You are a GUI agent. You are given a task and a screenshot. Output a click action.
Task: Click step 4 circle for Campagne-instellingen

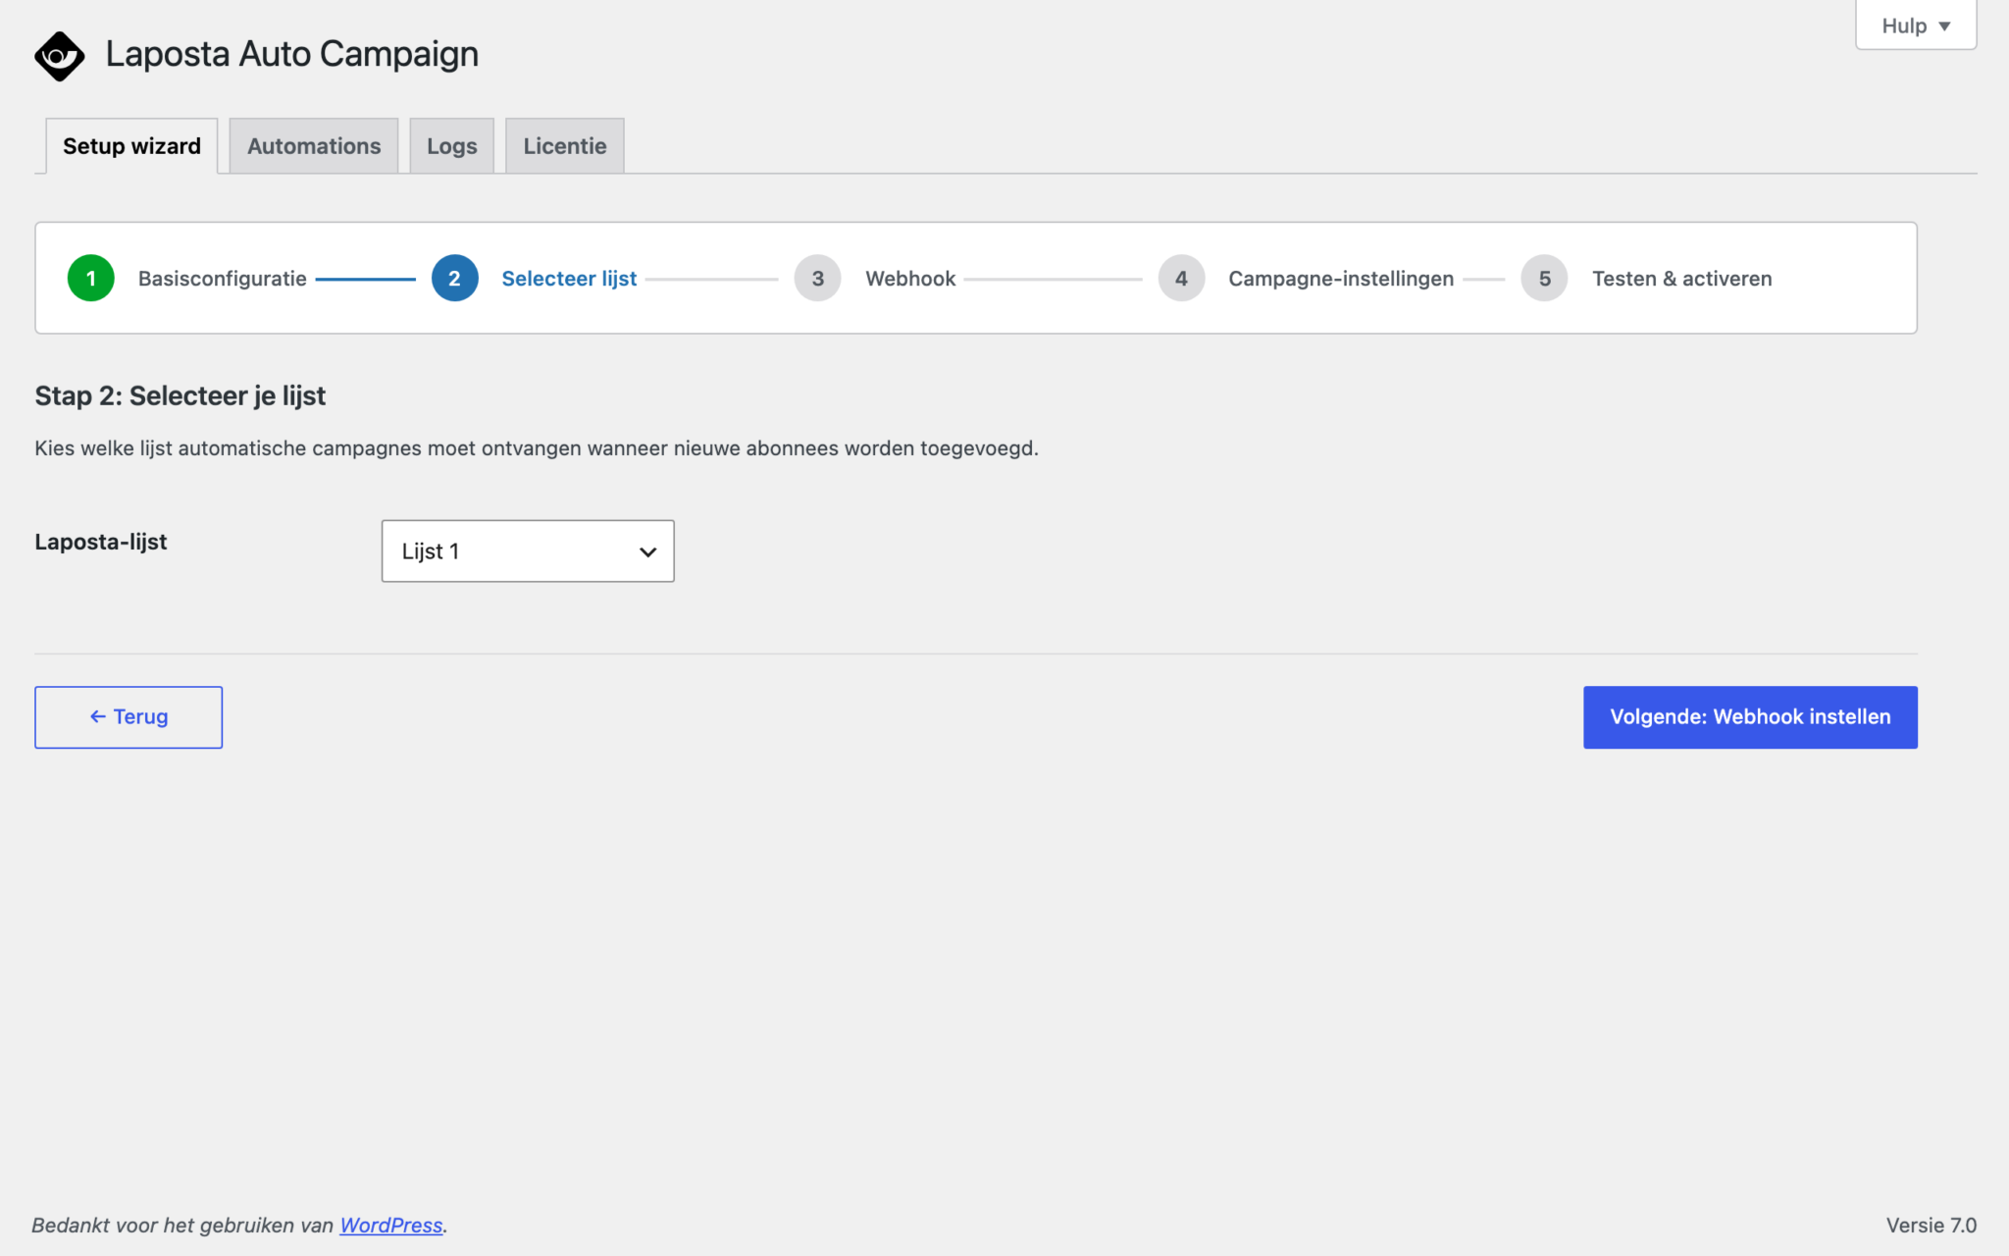coord(1182,279)
